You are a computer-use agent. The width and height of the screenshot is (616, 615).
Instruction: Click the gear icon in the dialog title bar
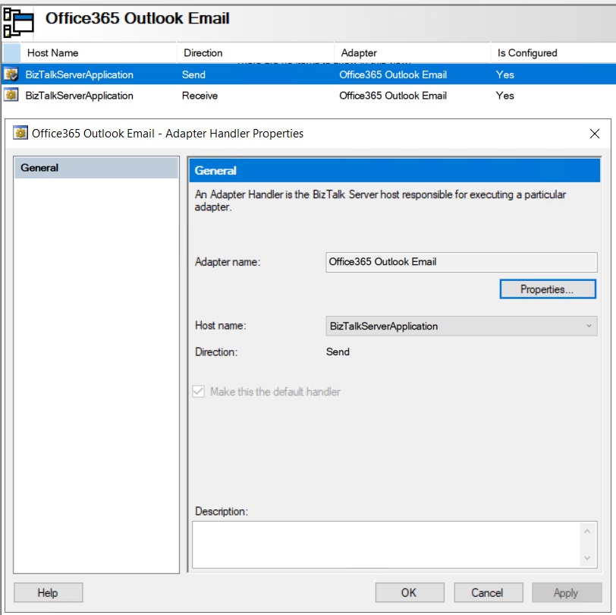tap(20, 133)
